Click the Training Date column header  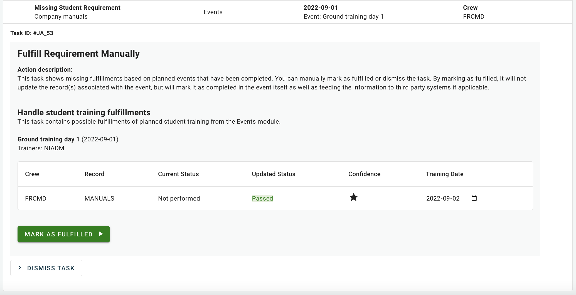coord(445,174)
